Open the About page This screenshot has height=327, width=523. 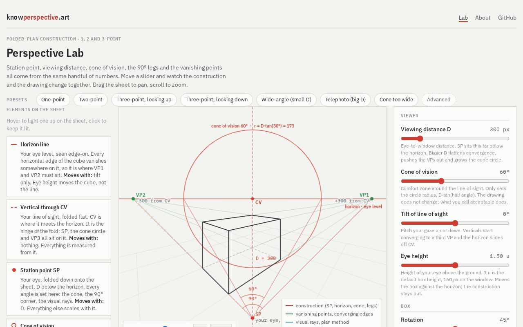pyautogui.click(x=483, y=18)
